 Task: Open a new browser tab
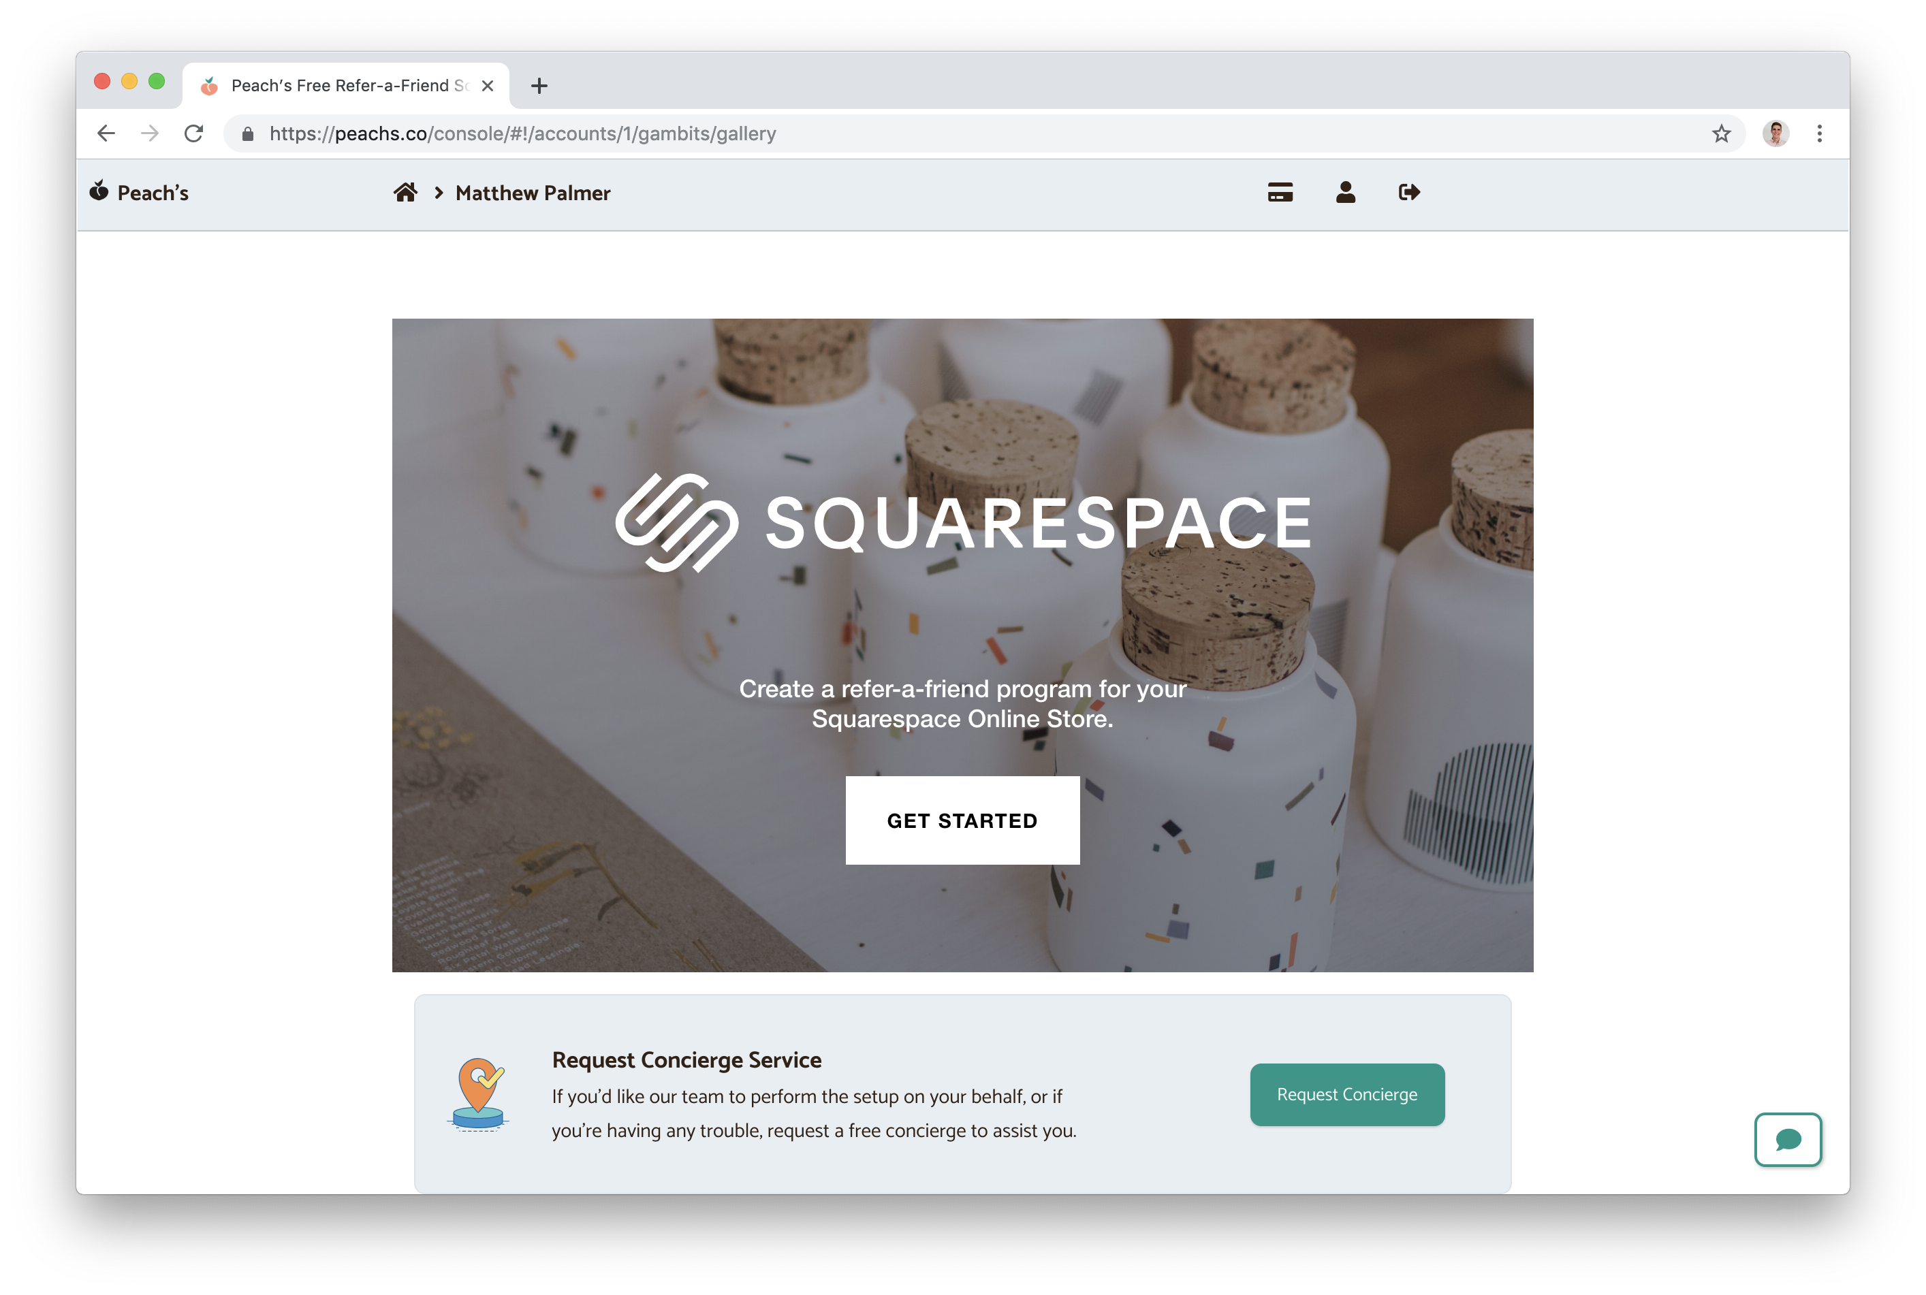tap(539, 86)
